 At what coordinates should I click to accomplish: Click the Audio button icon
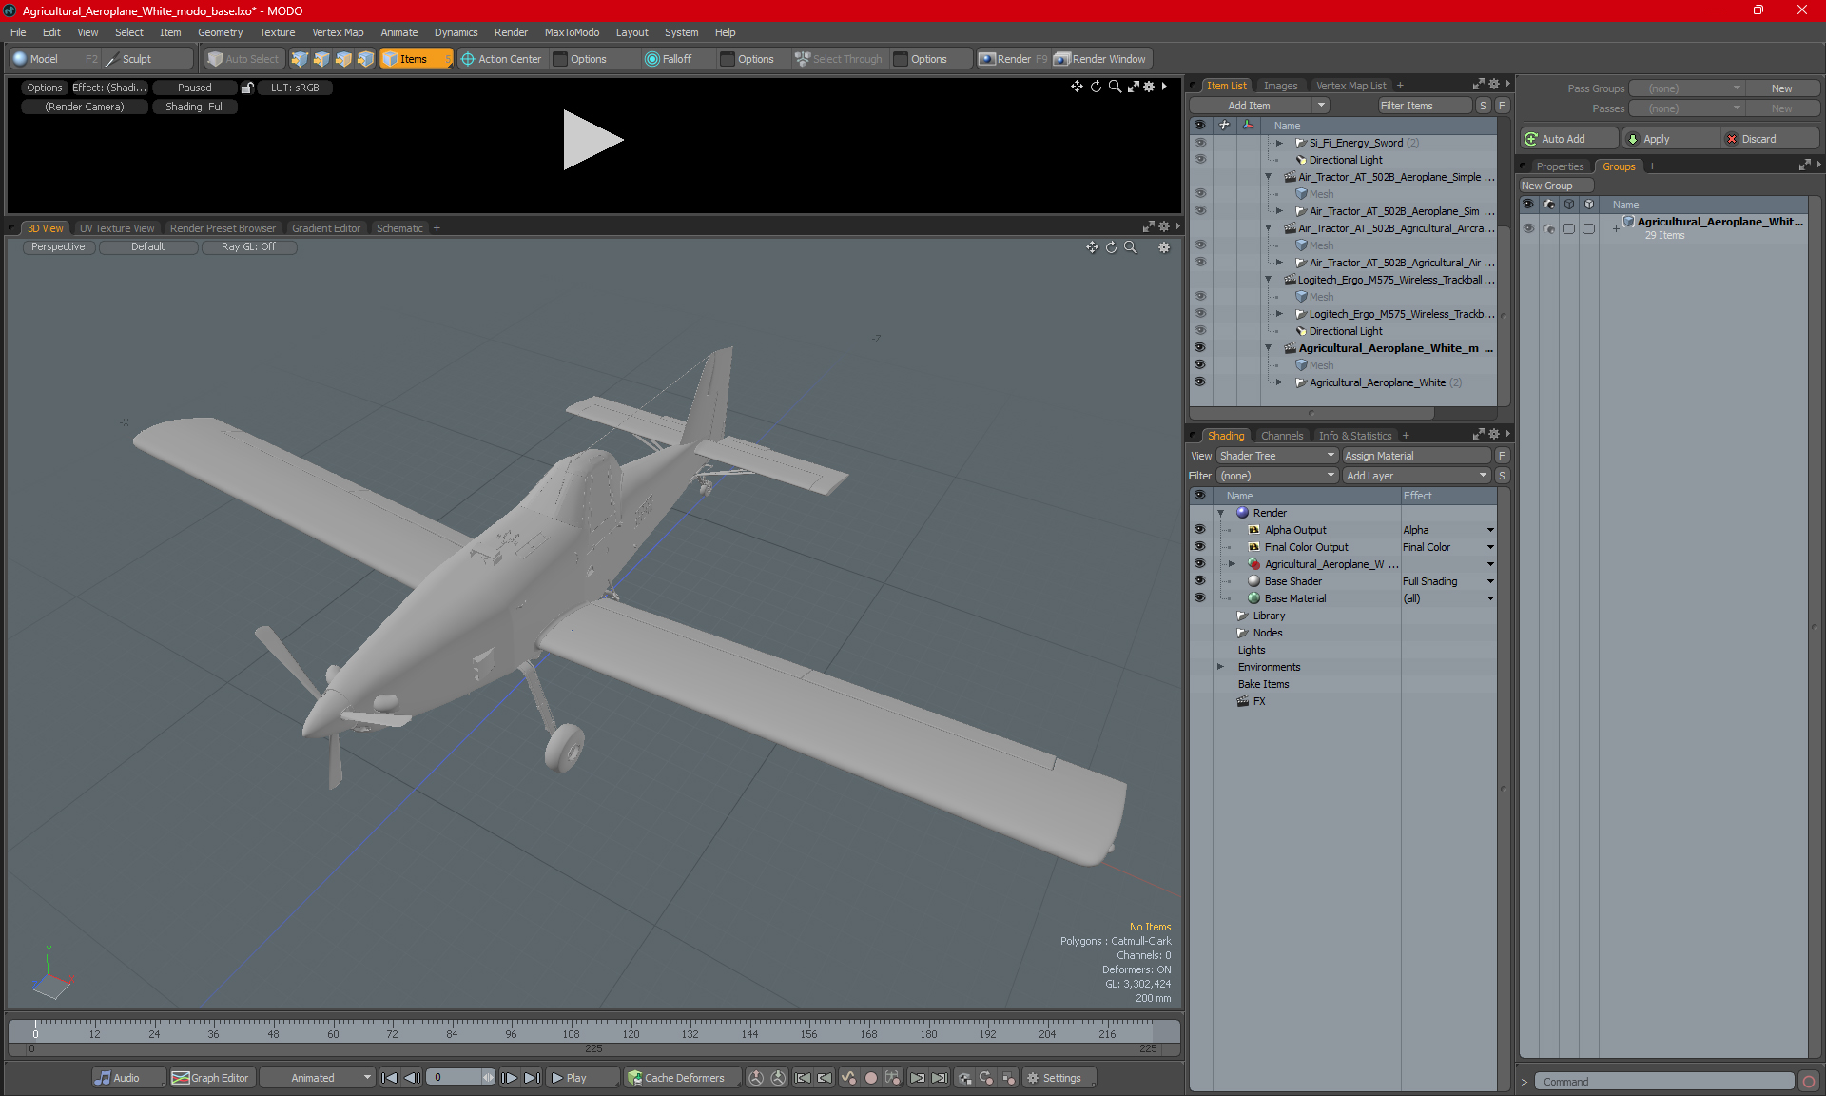103,1078
